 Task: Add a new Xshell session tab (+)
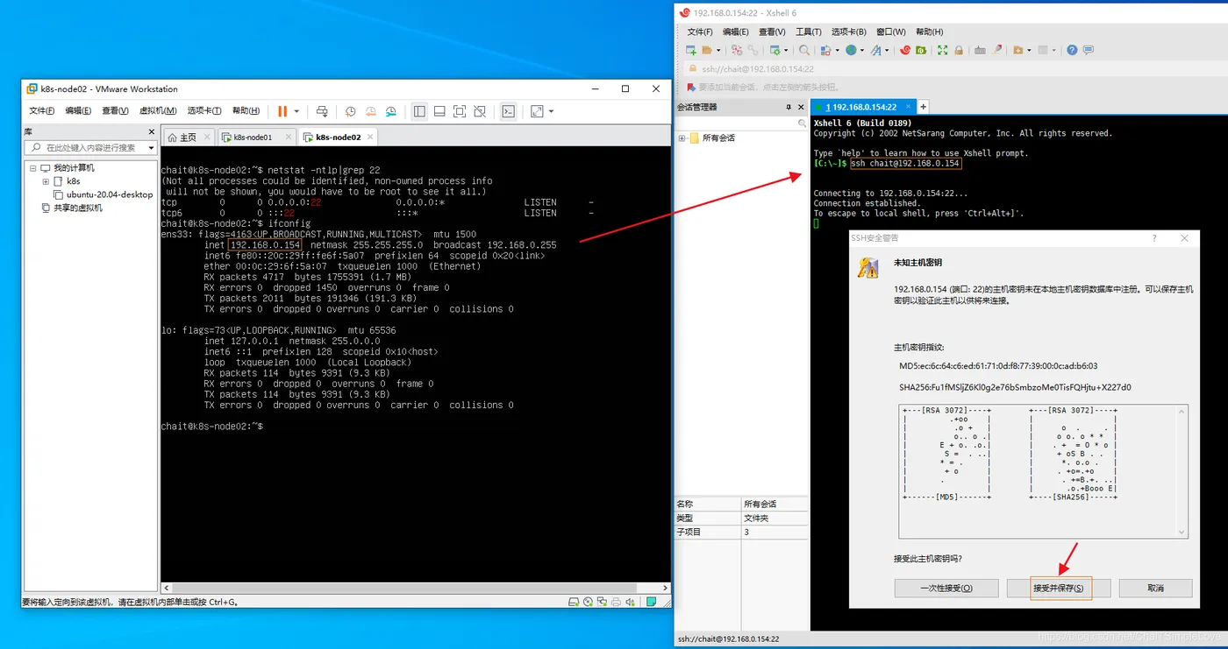923,107
